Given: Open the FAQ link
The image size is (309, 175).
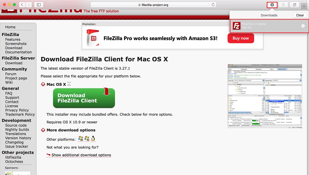Looking at the screenshot, I should (x=9, y=93).
